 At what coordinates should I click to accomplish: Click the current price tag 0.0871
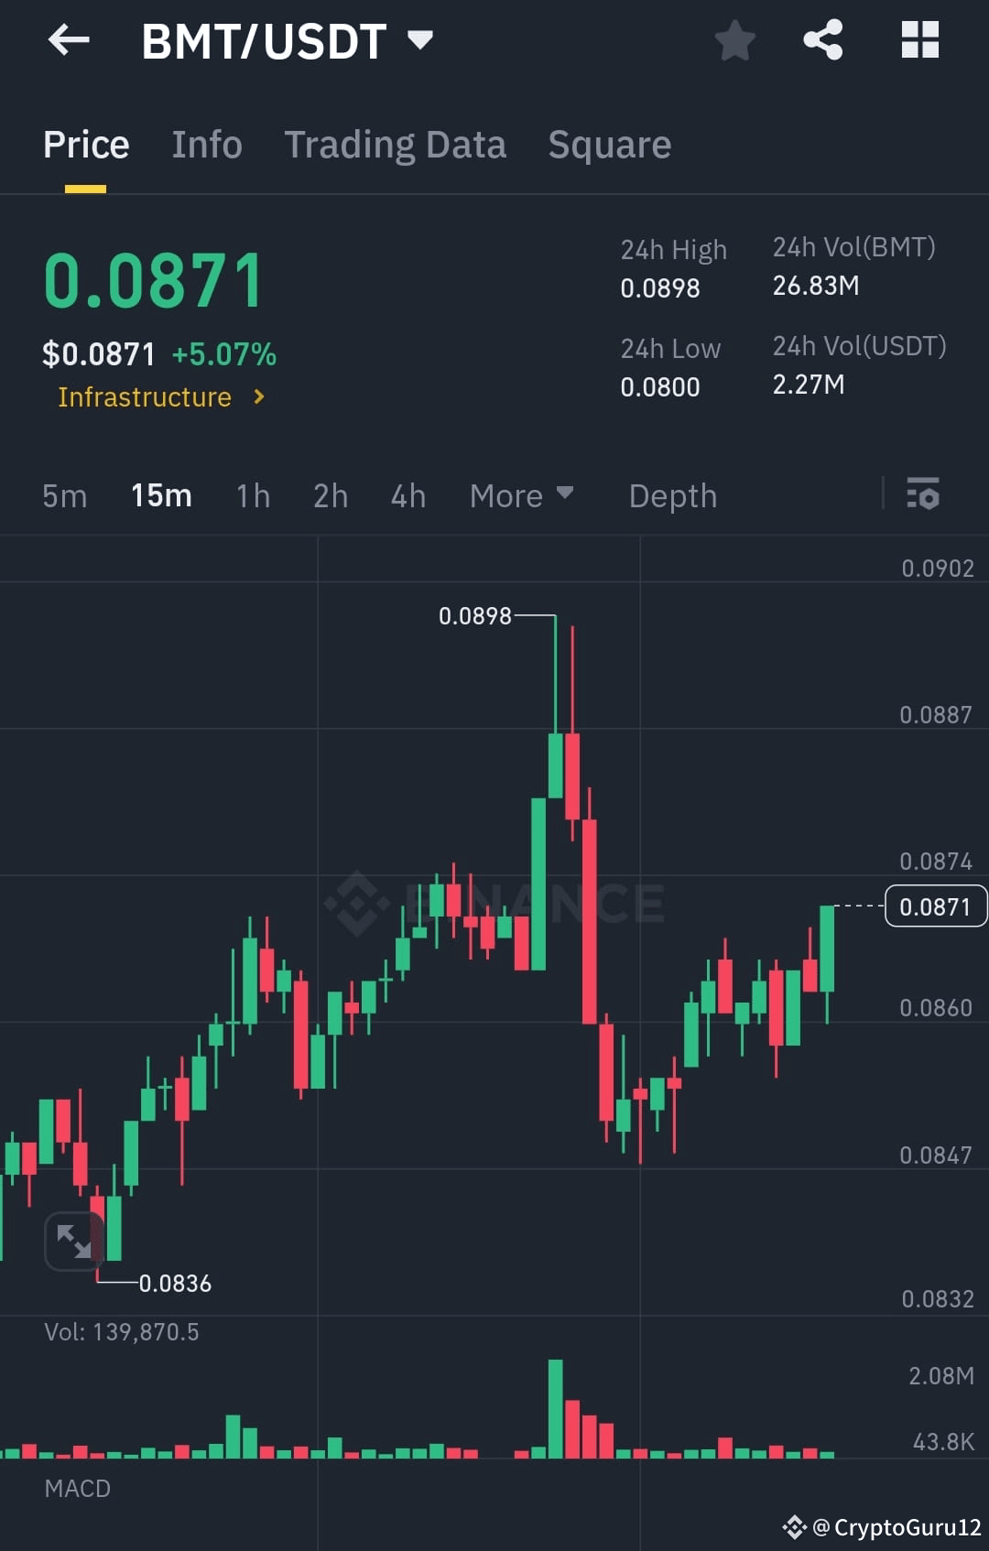coord(935,906)
